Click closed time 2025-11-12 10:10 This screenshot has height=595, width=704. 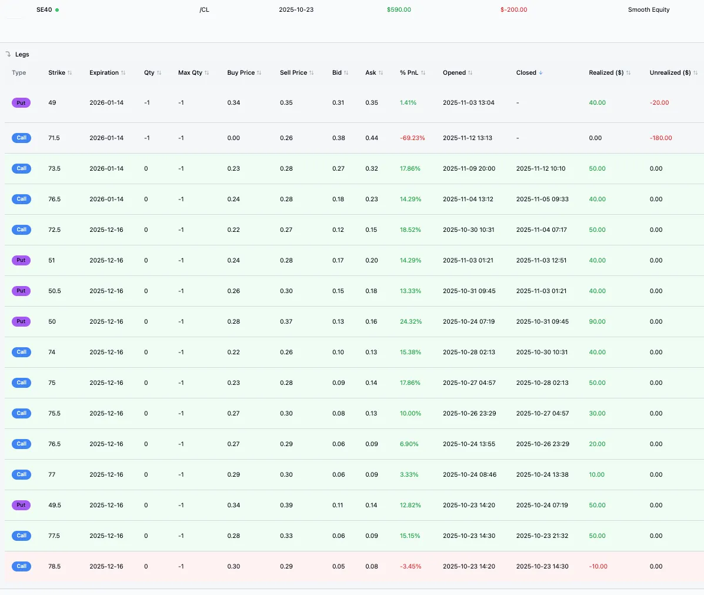540,168
